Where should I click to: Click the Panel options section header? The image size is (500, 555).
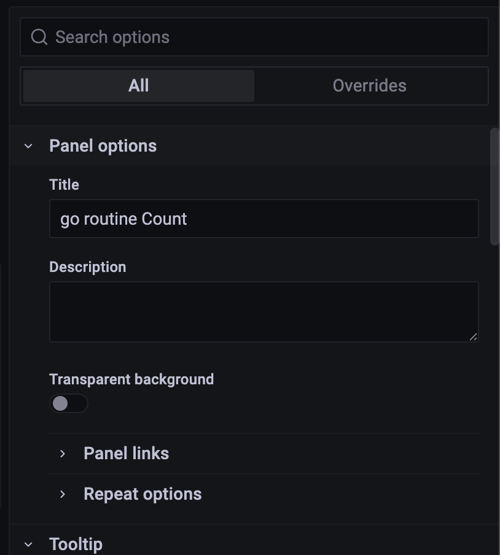click(103, 146)
